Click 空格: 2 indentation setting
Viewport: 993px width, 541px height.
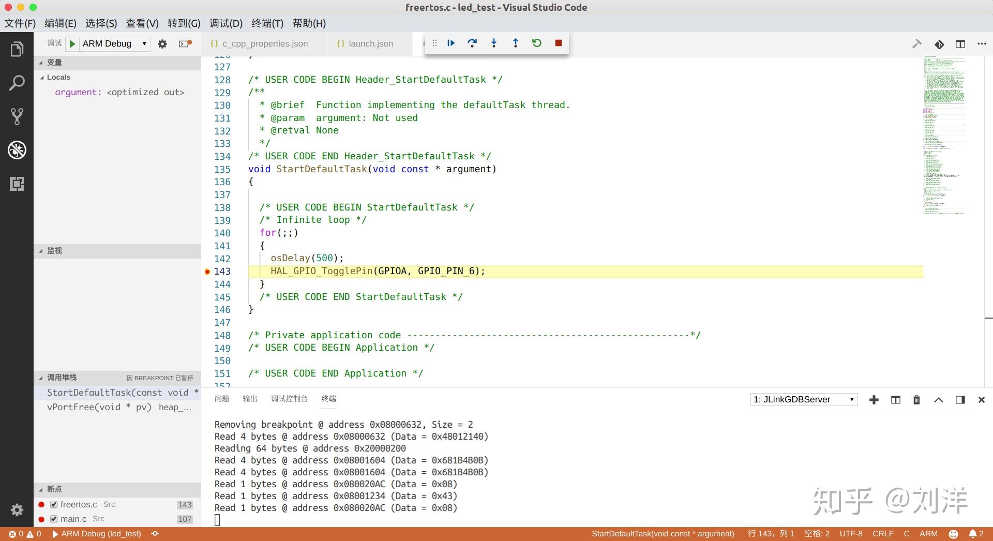click(817, 534)
